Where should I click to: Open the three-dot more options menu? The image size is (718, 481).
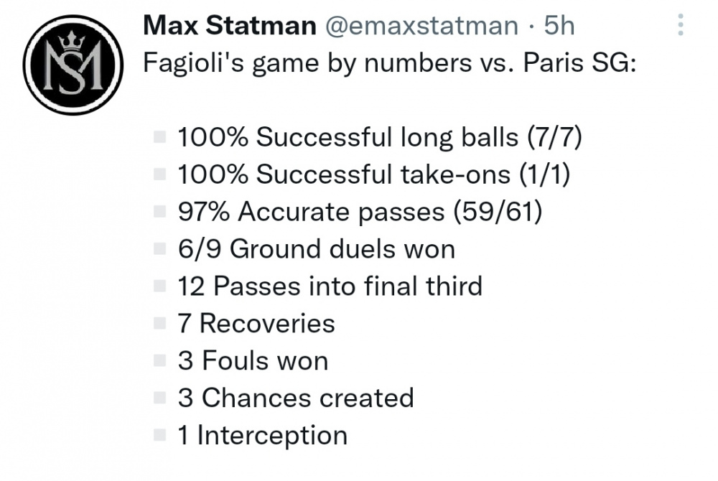(681, 24)
